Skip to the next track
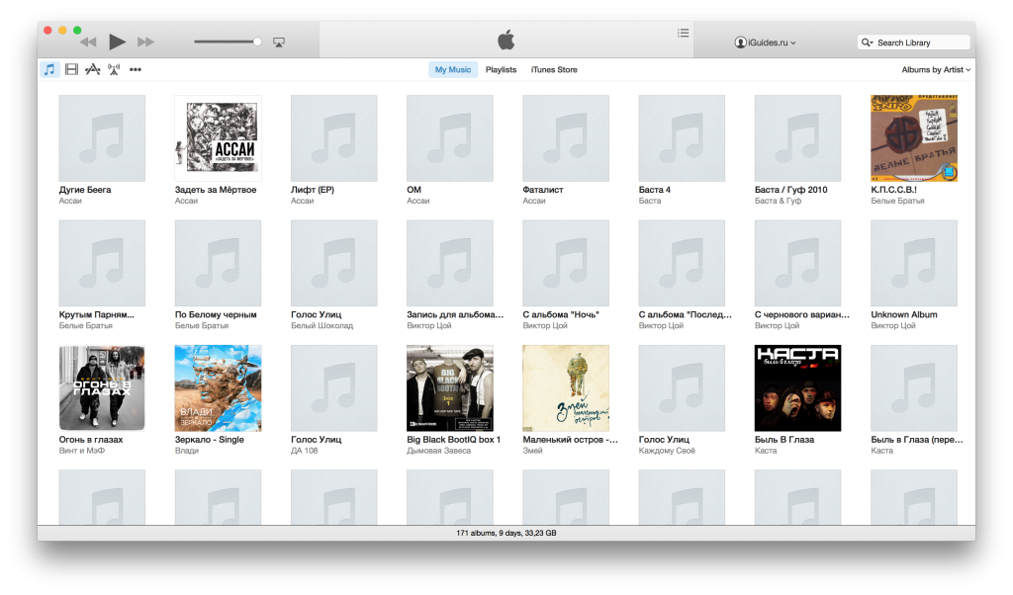 click(146, 42)
